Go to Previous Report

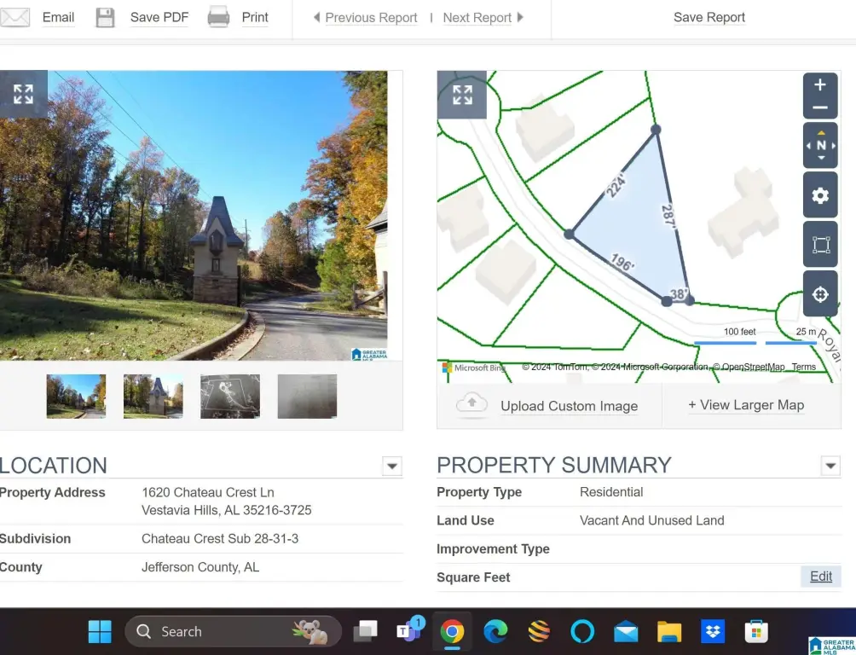[x=371, y=18]
